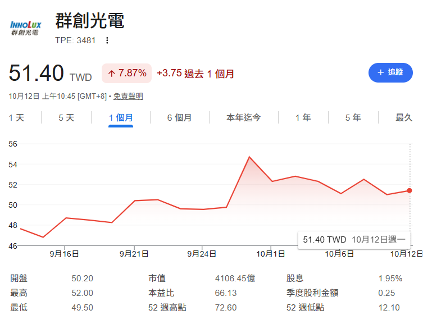Click the 最高 value 52.00
The height and width of the screenshot is (324, 423).
pyautogui.click(x=82, y=293)
